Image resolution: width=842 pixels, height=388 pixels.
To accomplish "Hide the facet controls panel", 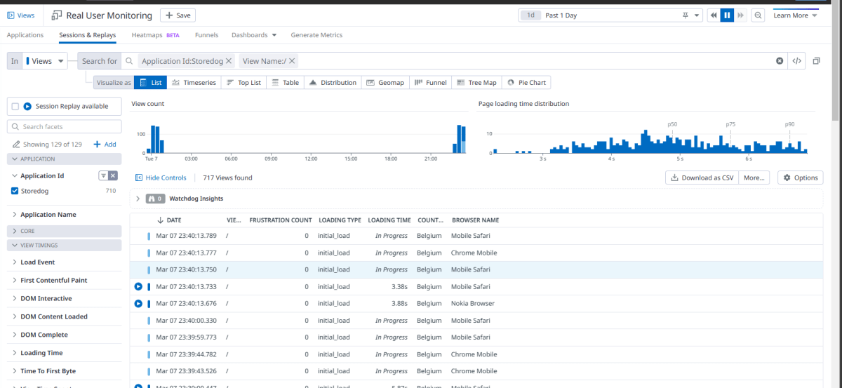I will (161, 178).
